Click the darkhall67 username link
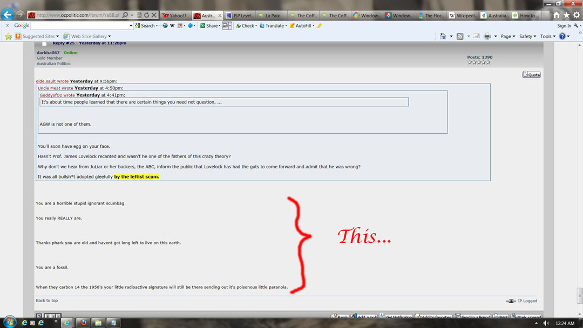Screen dimensions: 583x328 (x=48, y=52)
